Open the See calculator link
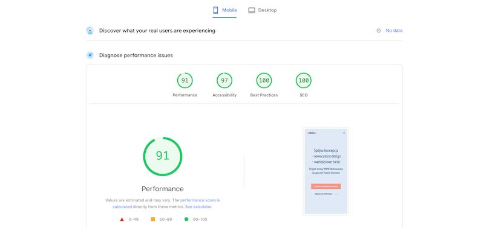 point(198,207)
